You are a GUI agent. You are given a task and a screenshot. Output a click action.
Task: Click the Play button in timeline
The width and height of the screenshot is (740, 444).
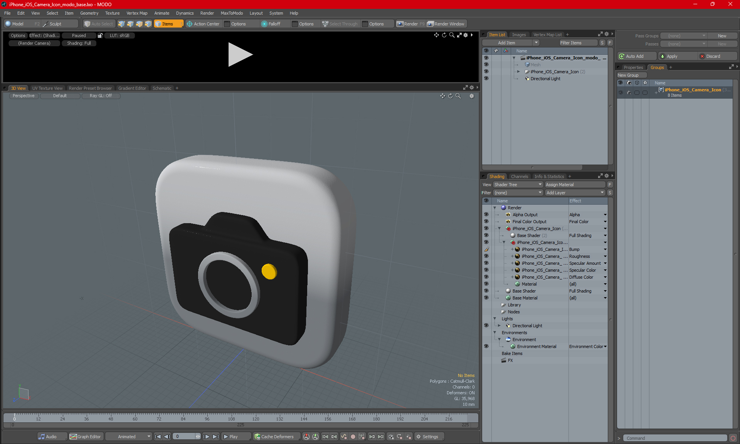coord(235,437)
